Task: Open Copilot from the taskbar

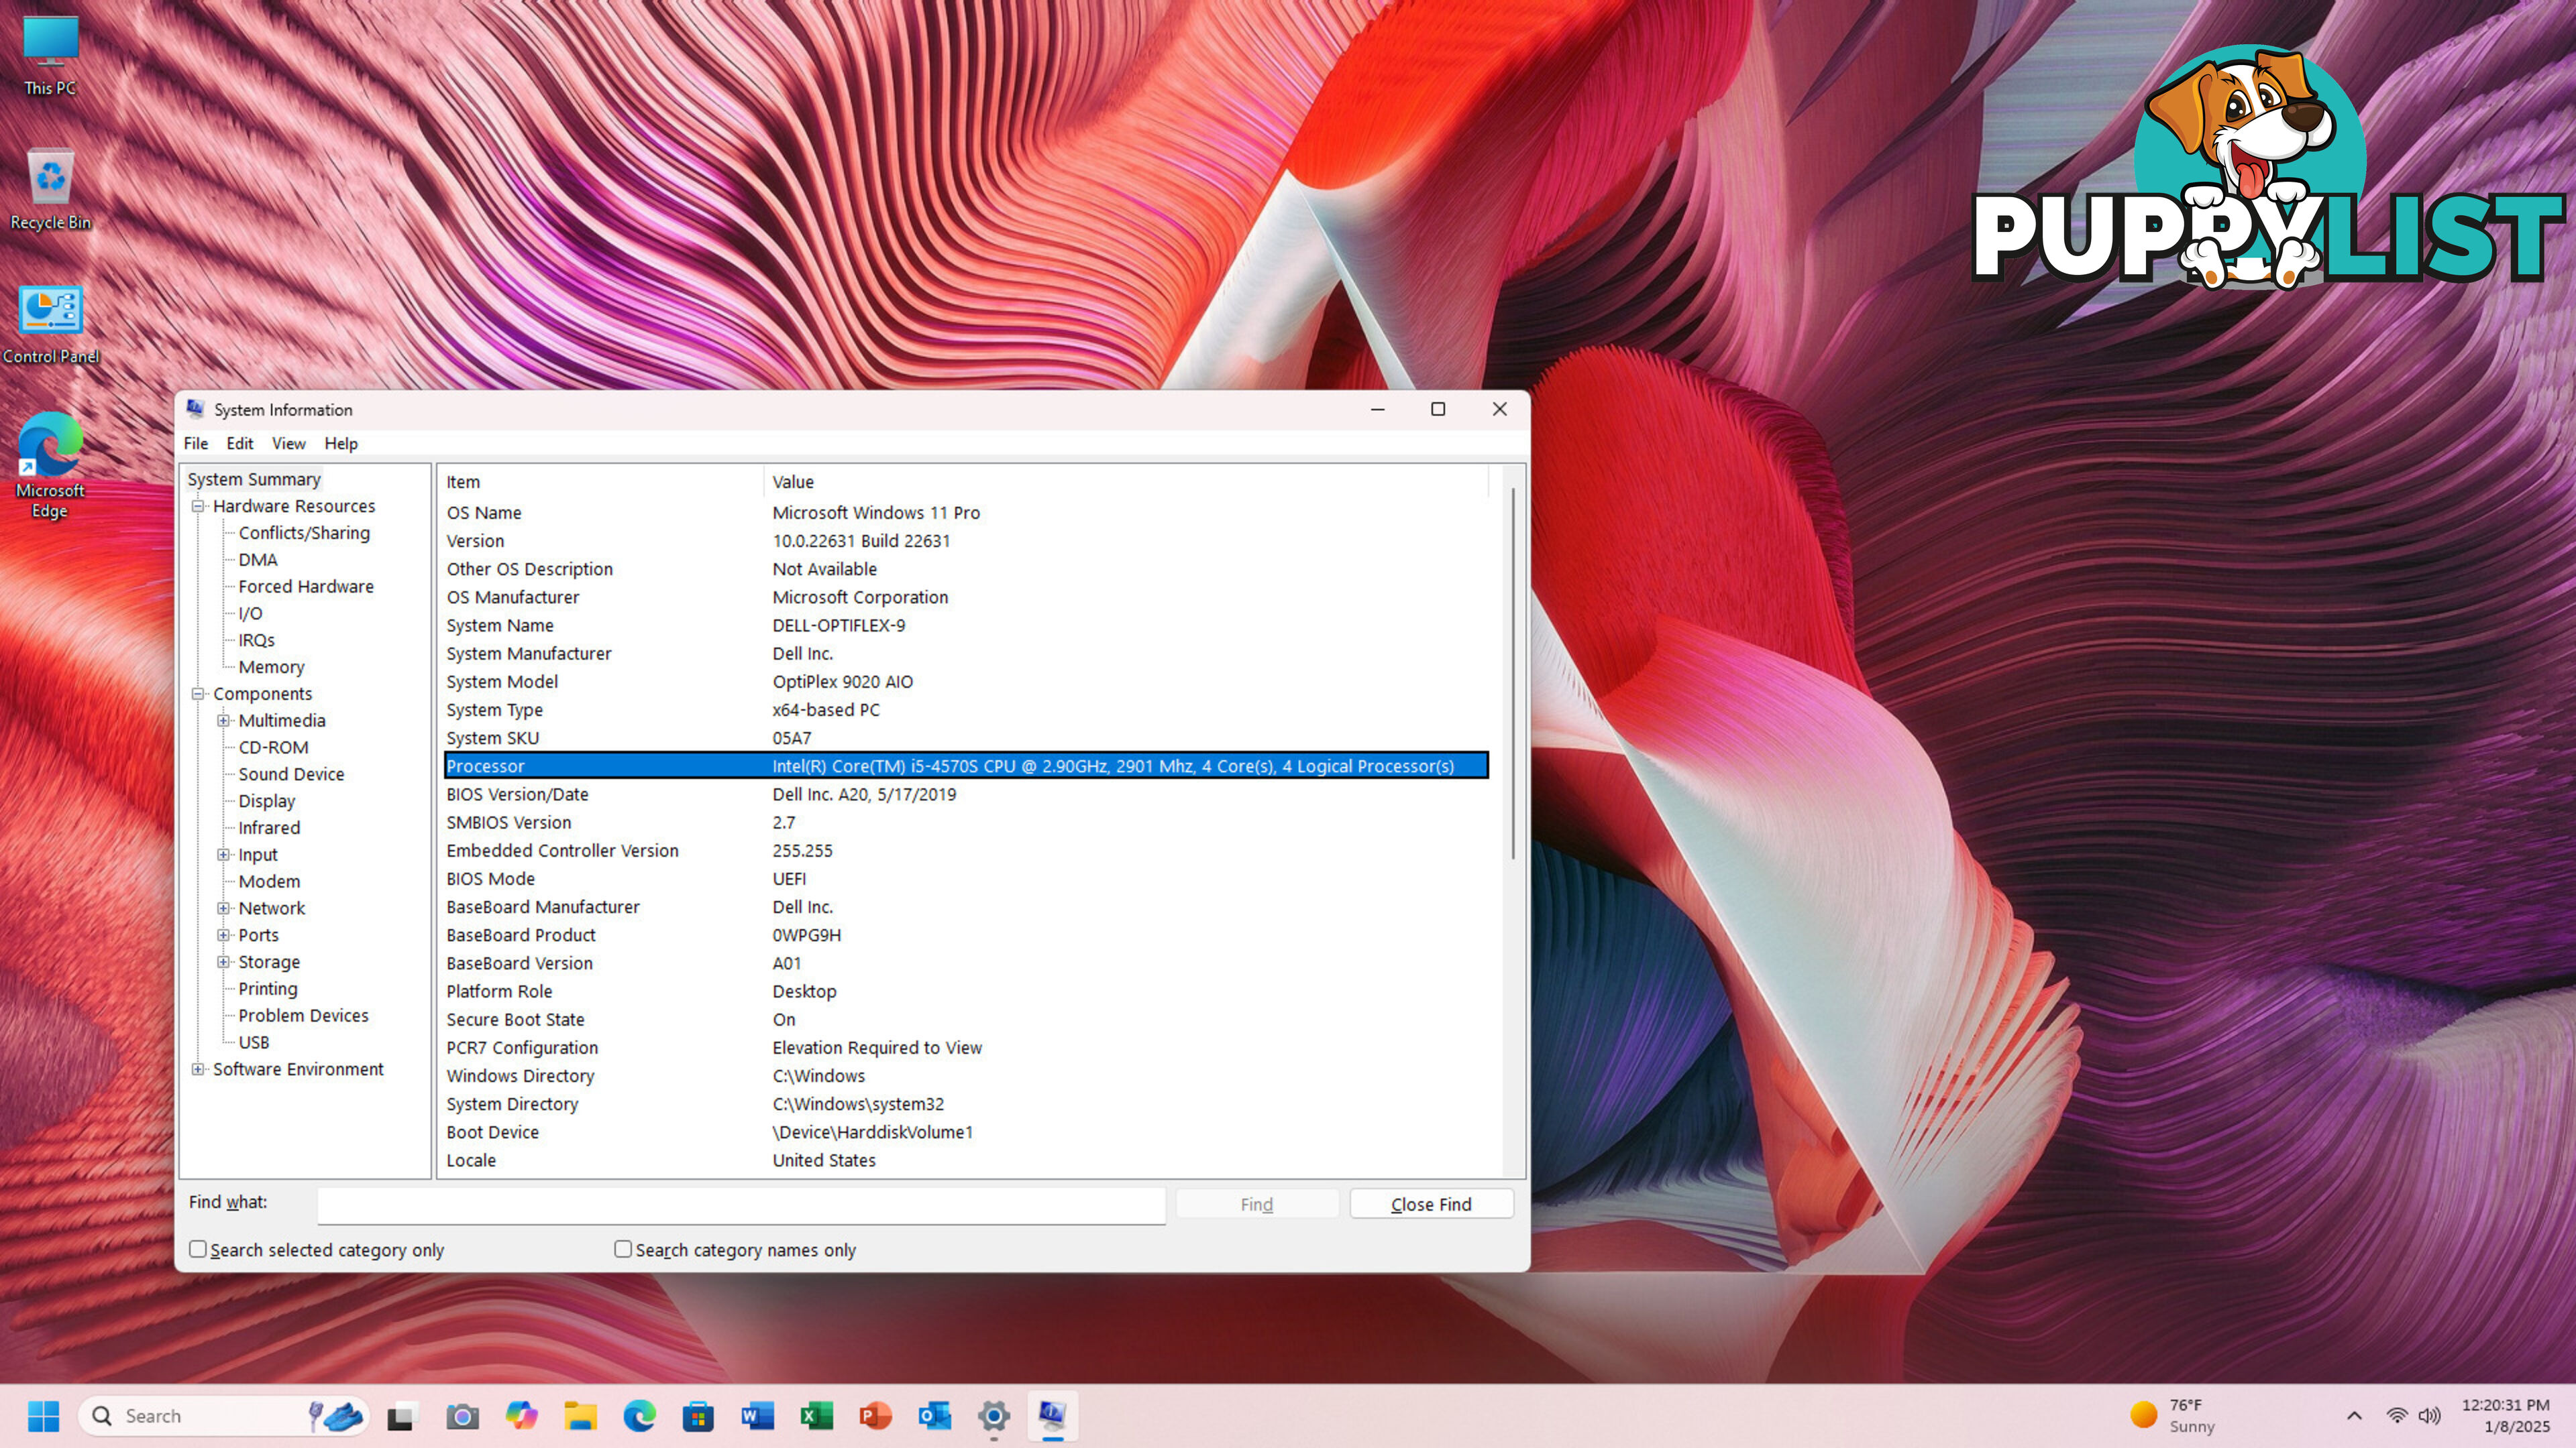Action: tap(521, 1415)
